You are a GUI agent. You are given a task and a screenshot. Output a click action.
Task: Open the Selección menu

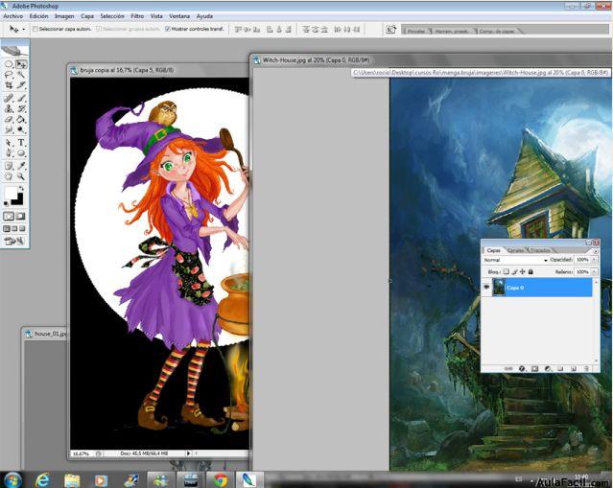click(112, 16)
